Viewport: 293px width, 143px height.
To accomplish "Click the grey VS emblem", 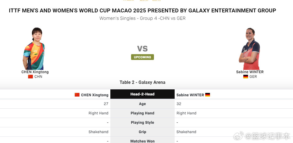I will [x=142, y=49].
